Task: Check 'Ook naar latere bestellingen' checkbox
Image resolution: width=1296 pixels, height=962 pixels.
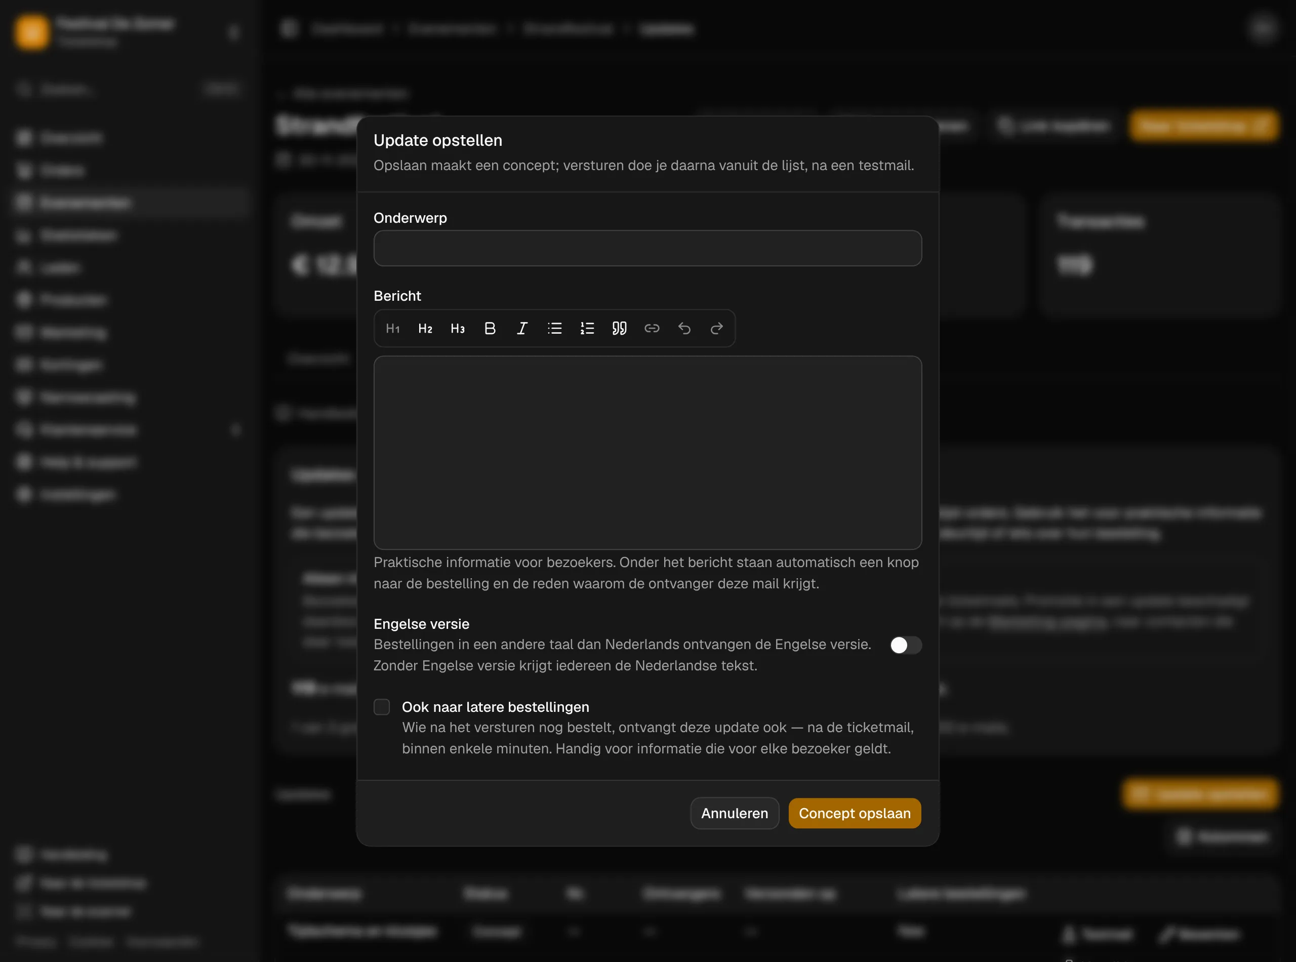Action: pos(382,707)
